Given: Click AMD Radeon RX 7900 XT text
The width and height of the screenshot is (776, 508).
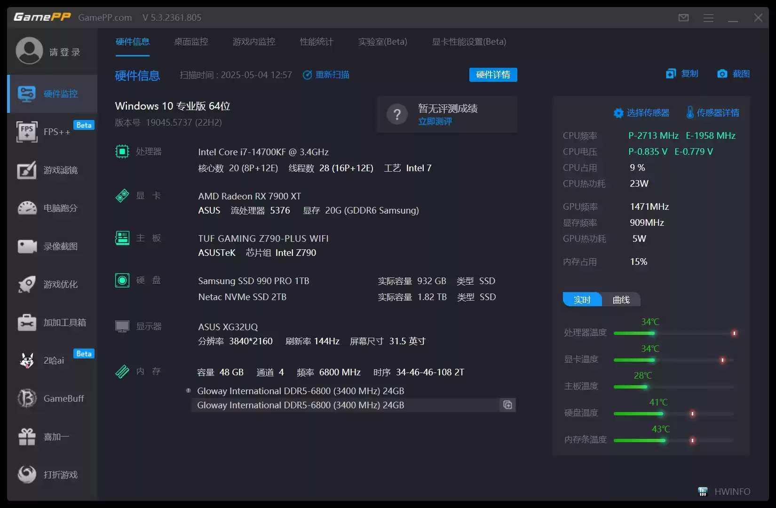Looking at the screenshot, I should [249, 196].
